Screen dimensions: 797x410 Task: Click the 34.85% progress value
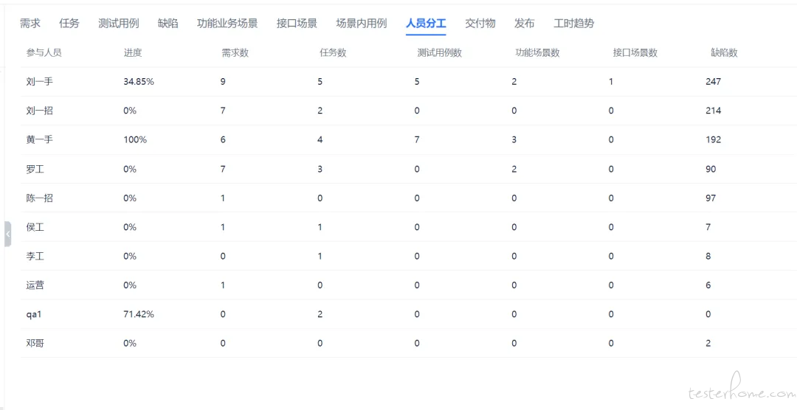coord(139,82)
